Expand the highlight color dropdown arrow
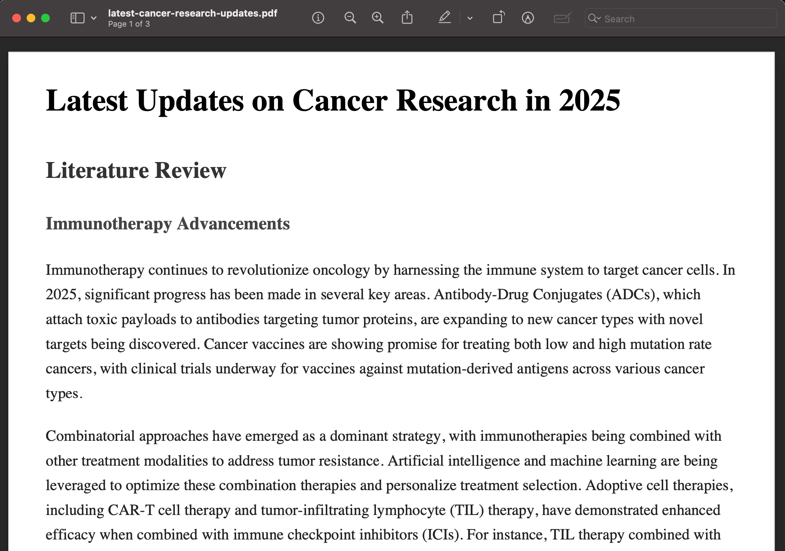 (x=470, y=18)
